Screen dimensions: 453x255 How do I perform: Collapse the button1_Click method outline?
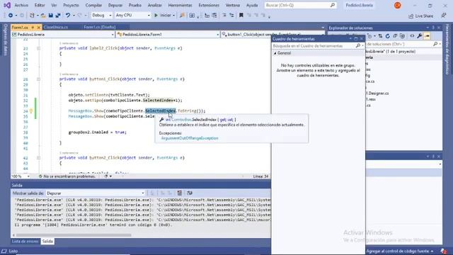(x=38, y=79)
